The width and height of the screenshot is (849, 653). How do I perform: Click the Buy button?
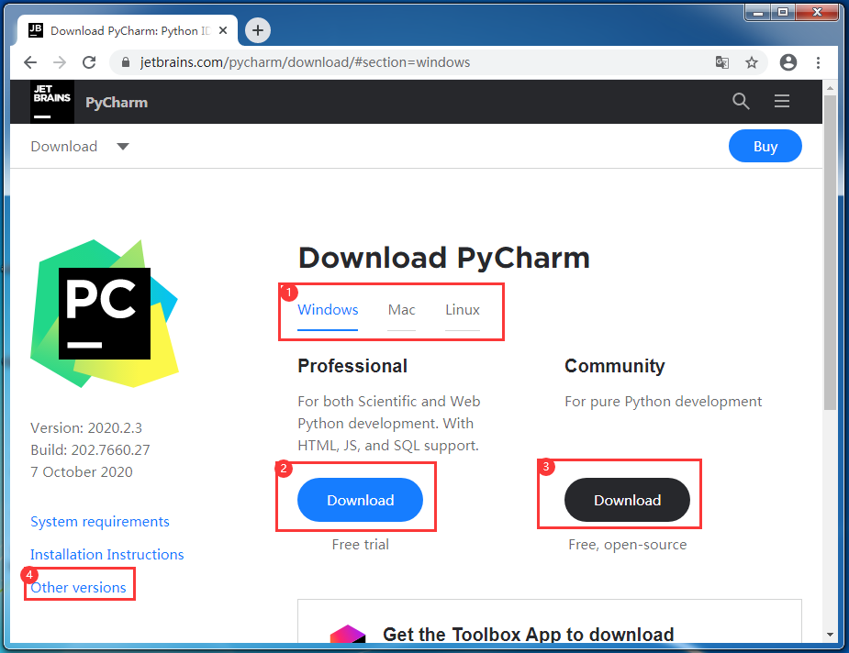tap(765, 146)
